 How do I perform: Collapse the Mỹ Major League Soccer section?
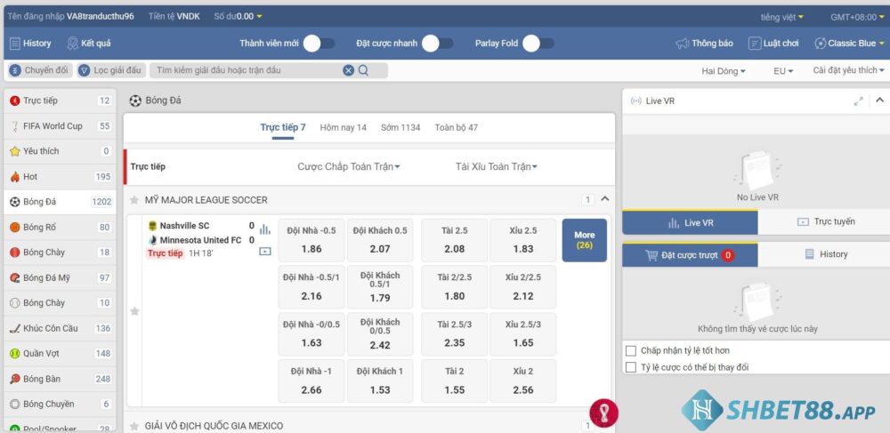click(605, 199)
